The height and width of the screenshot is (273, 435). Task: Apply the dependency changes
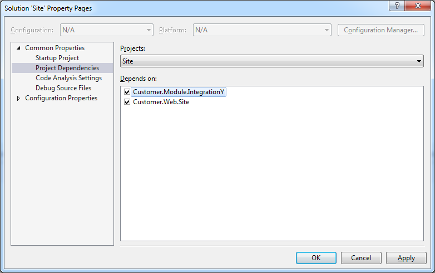(x=406, y=258)
